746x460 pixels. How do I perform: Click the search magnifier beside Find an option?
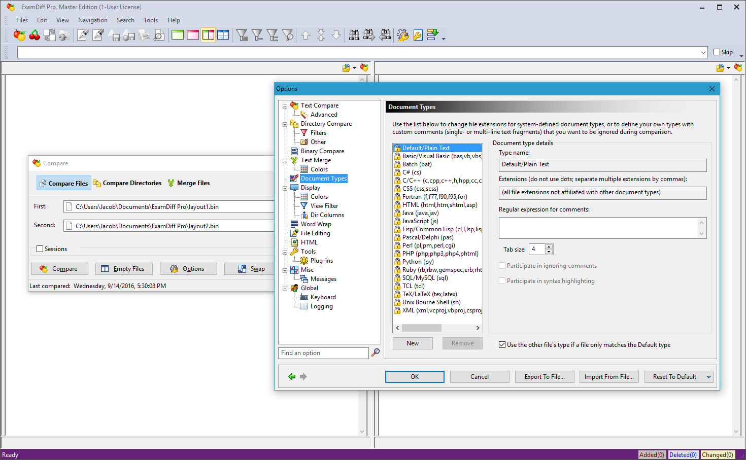click(x=376, y=352)
